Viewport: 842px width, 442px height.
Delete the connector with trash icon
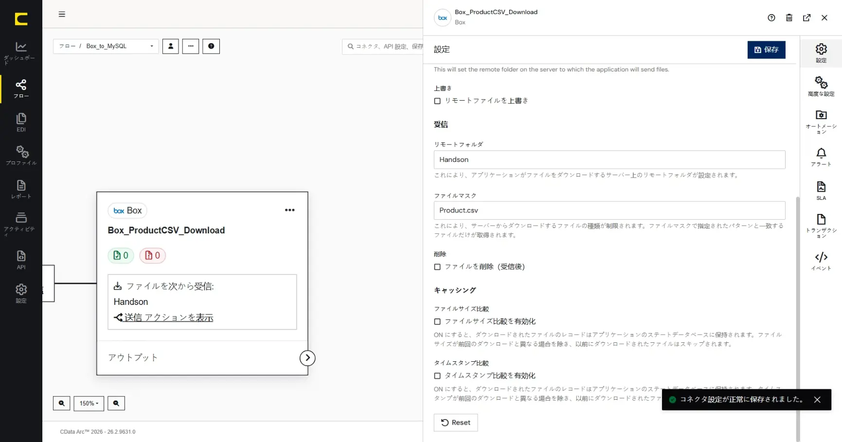click(x=789, y=18)
